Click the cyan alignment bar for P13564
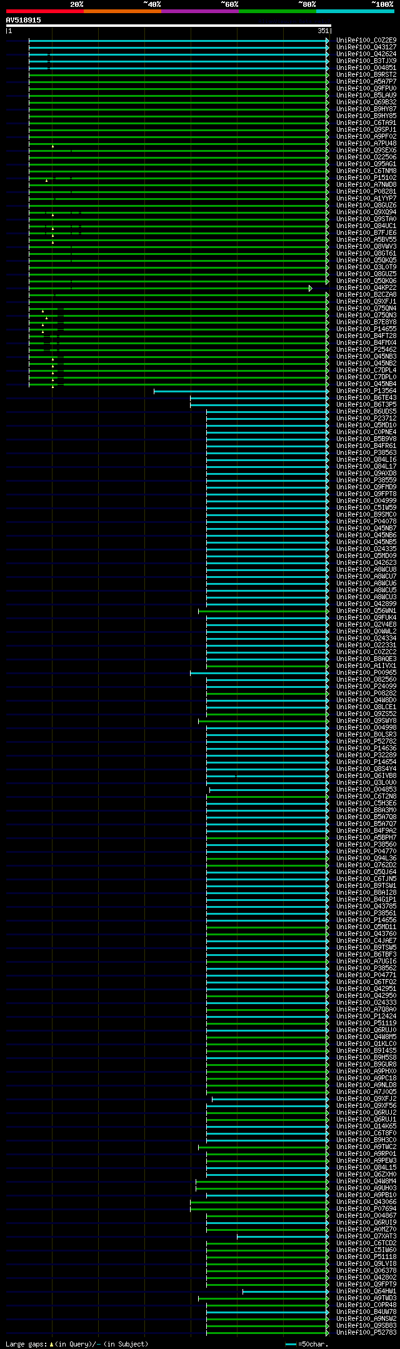This screenshot has height=1349, width=400. (241, 391)
